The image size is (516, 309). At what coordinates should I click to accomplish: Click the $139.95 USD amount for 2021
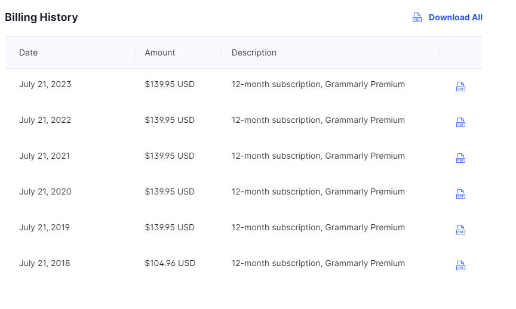point(170,156)
